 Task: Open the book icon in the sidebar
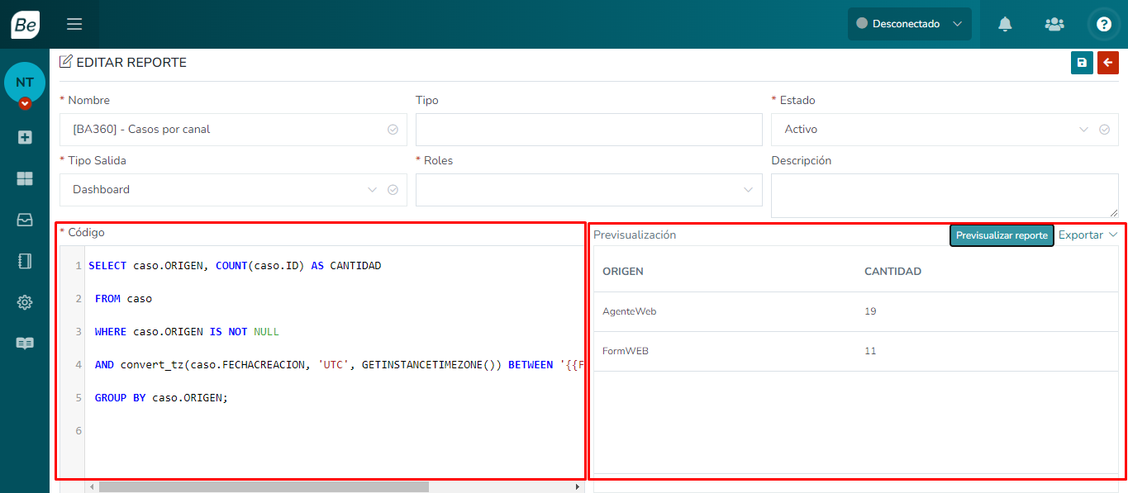point(25,344)
